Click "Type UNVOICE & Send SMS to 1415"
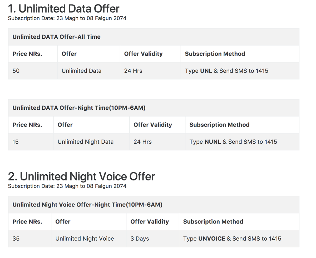 [x=232, y=239]
